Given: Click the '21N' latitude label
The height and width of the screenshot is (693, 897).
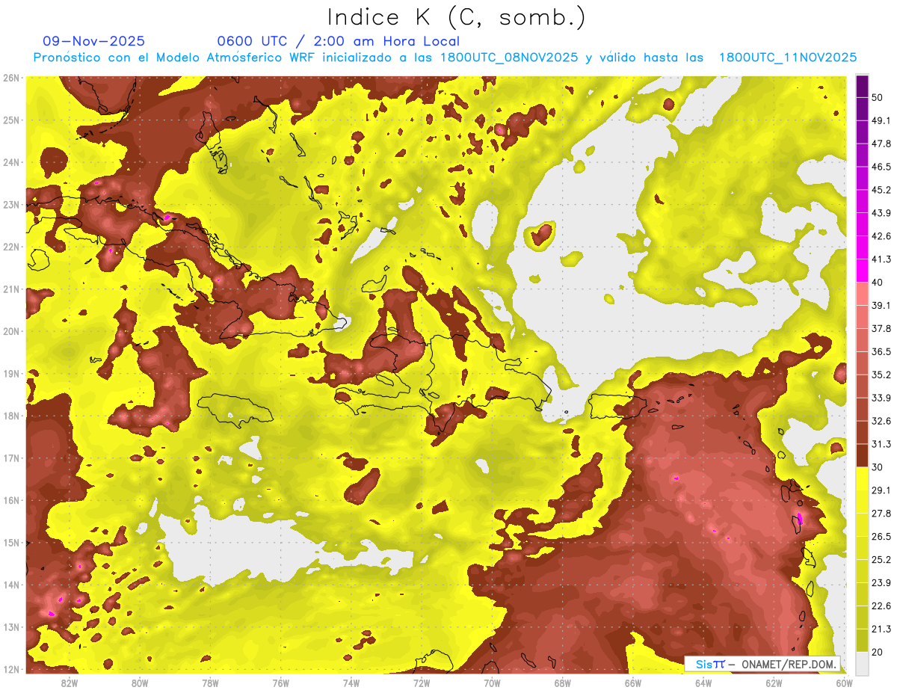Looking at the screenshot, I should 11,289.
